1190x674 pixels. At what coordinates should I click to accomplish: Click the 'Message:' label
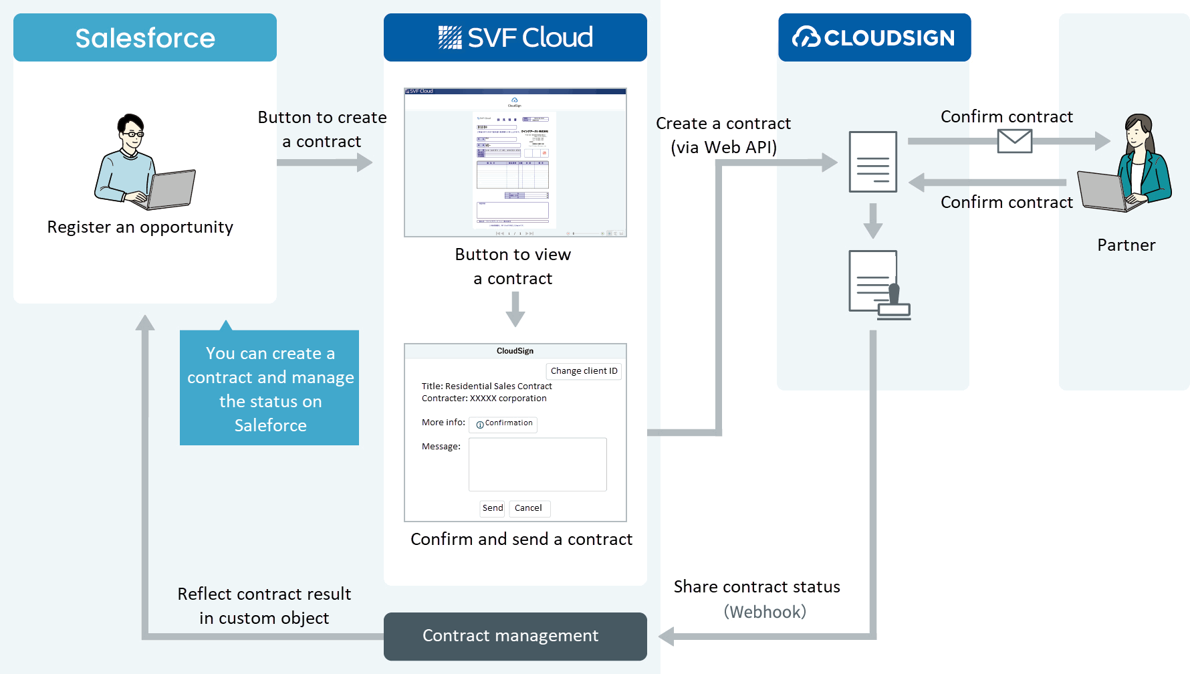(x=441, y=447)
